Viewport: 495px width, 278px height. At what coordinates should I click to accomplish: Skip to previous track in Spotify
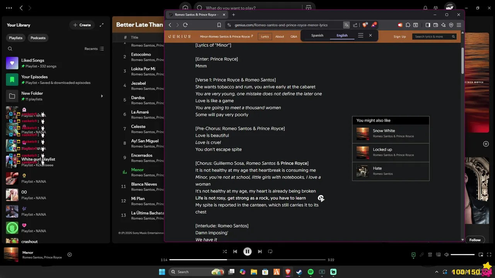click(235, 251)
